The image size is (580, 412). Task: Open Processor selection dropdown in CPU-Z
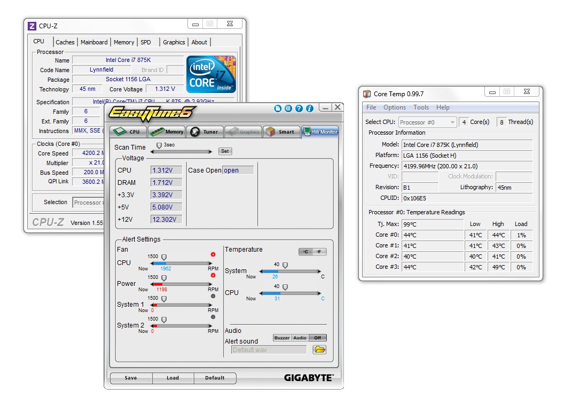[89, 203]
